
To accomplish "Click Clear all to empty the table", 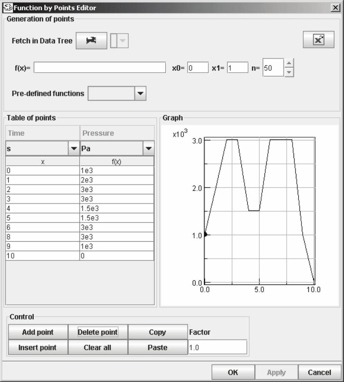I will coord(98,347).
